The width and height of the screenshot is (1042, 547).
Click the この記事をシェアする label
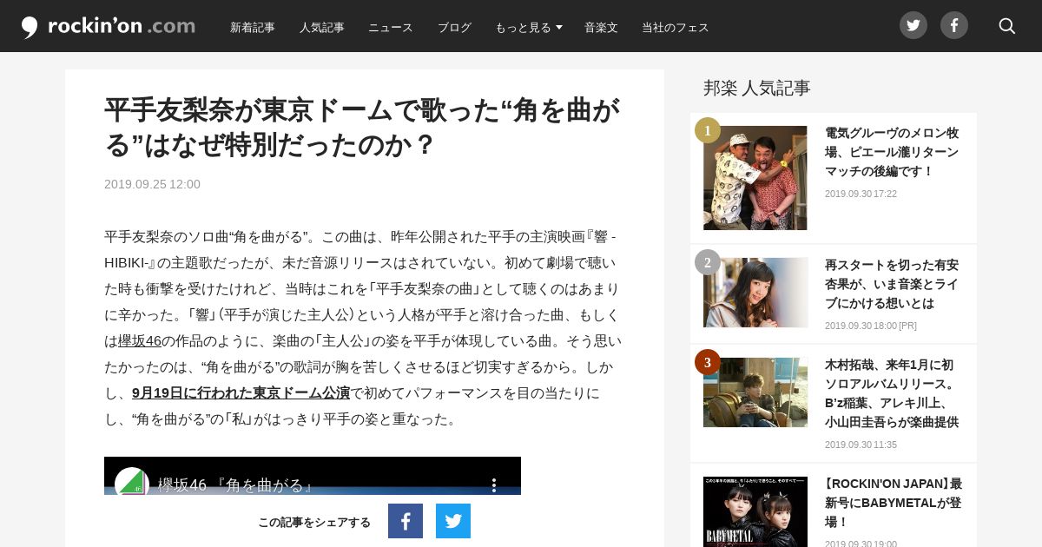314,522
